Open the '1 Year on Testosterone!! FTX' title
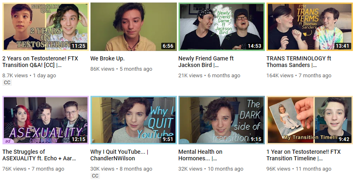The height and width of the screenshot is (185, 357). click(304, 155)
